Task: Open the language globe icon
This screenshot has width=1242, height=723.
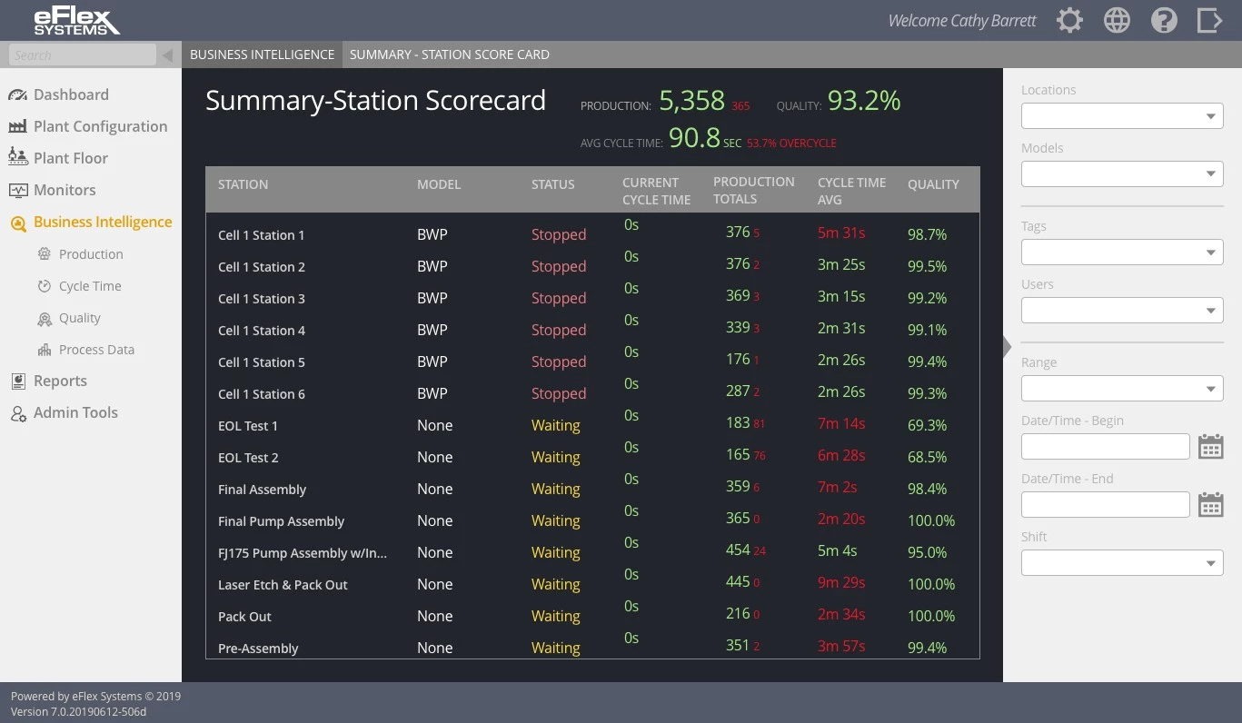Action: 1117,20
